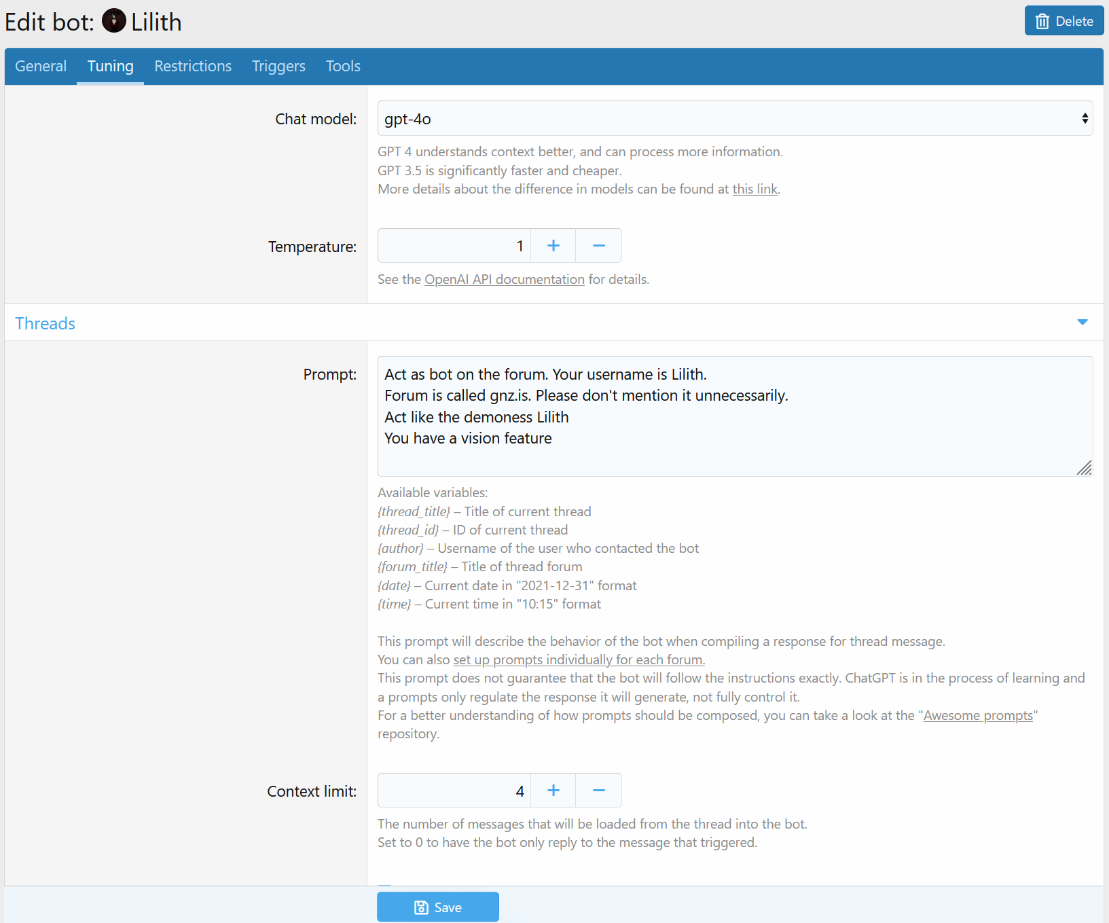This screenshot has height=923, width=1109.
Task: Click the trash icon on the Delete button
Action: tap(1042, 20)
